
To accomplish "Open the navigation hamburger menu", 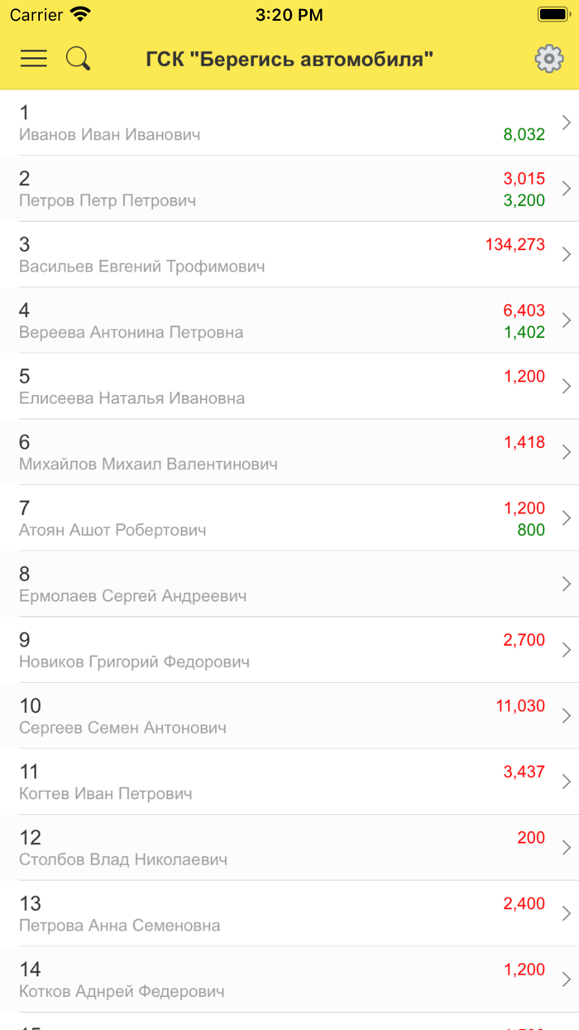I will pos(33,59).
